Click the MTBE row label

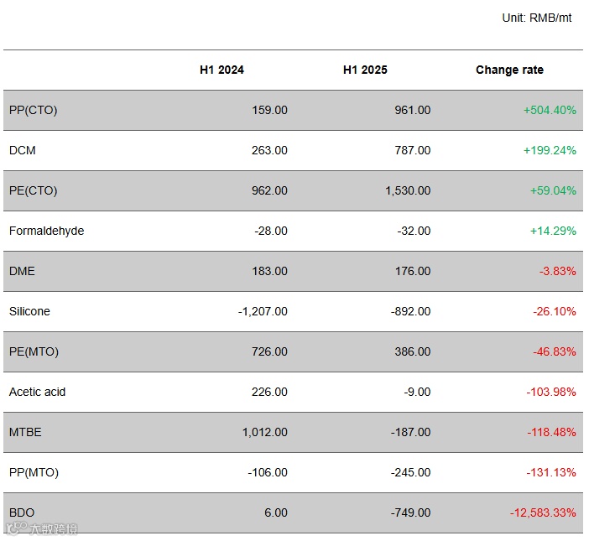pyautogui.click(x=25, y=432)
